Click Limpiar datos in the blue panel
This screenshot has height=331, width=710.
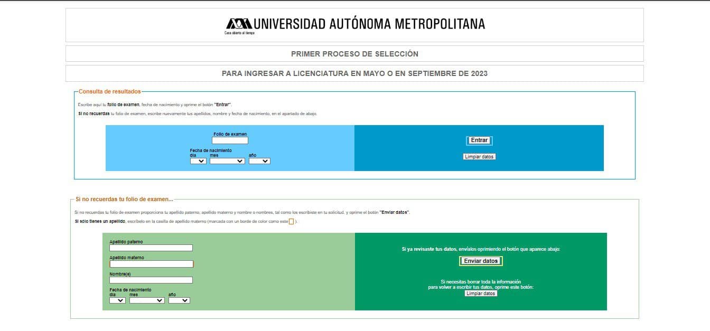point(480,157)
